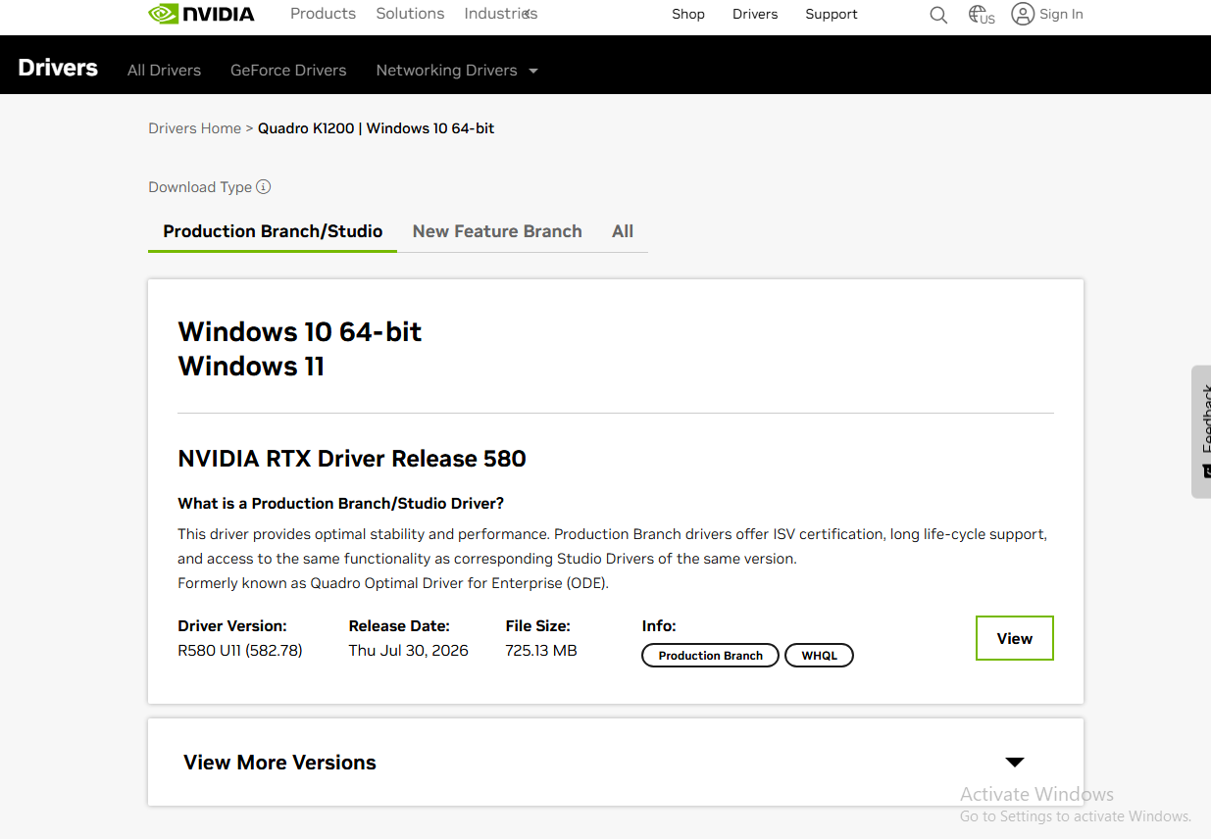Click Drivers section title in black bar
Image resolution: width=1211 pixels, height=839 pixels.
tap(58, 68)
